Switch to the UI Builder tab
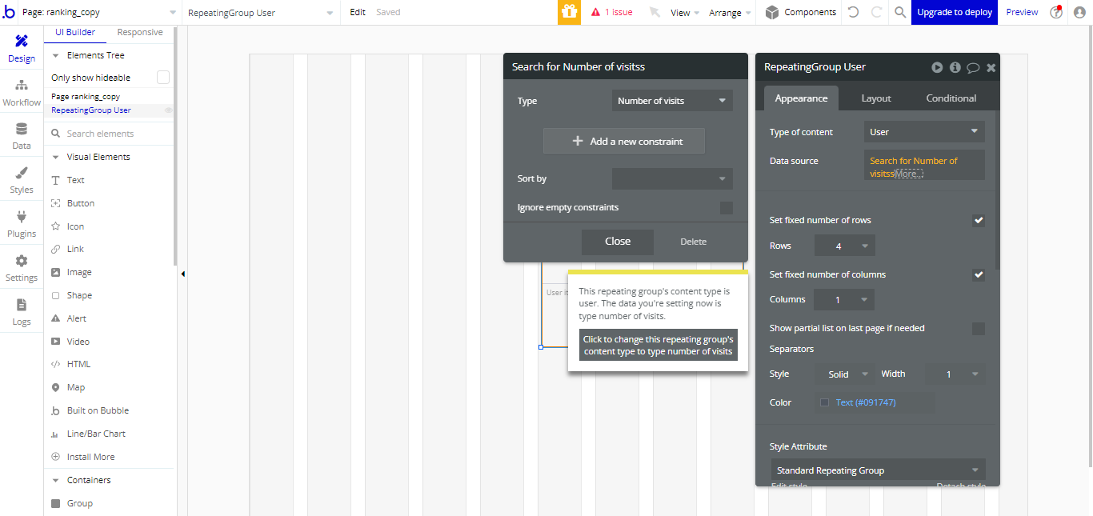The height and width of the screenshot is (516, 1093). [x=75, y=33]
